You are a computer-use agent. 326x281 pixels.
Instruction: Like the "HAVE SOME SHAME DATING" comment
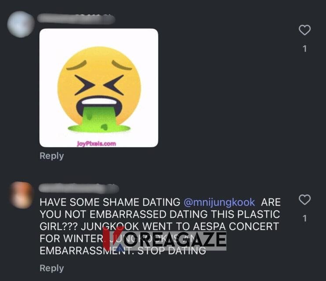[304, 200]
